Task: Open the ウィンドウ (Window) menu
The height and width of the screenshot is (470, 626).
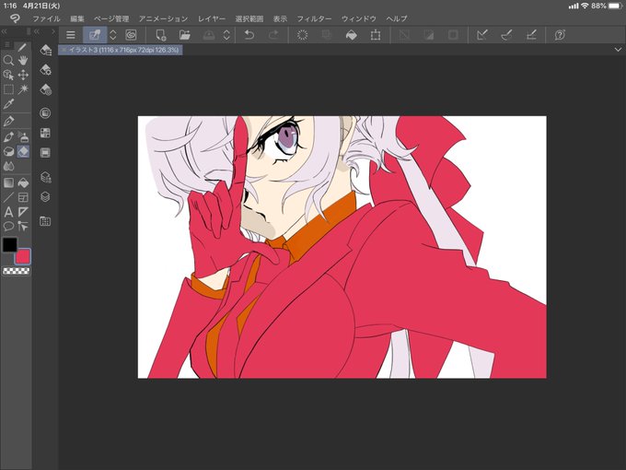Action: (358, 18)
